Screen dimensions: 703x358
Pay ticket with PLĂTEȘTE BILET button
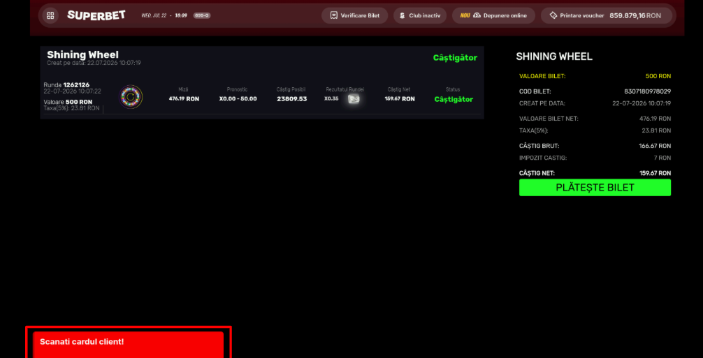tap(595, 188)
